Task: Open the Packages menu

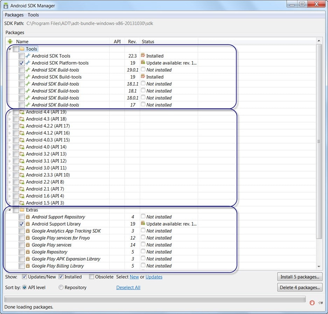Action: (14, 15)
